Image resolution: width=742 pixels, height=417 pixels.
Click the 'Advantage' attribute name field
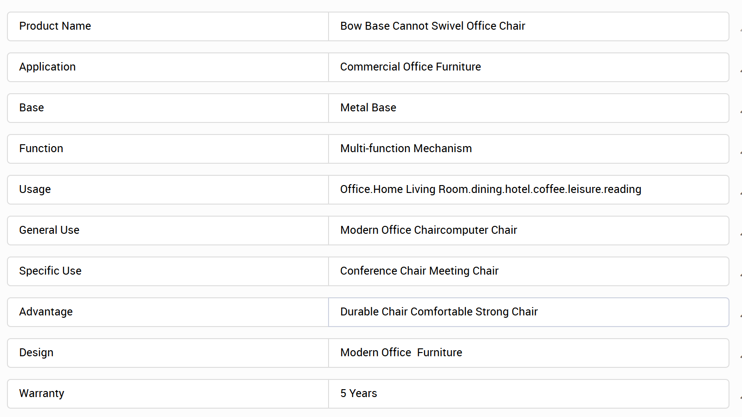(168, 312)
